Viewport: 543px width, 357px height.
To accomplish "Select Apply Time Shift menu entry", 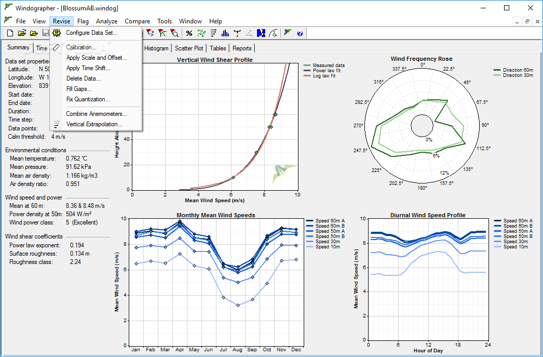I will tap(96, 68).
